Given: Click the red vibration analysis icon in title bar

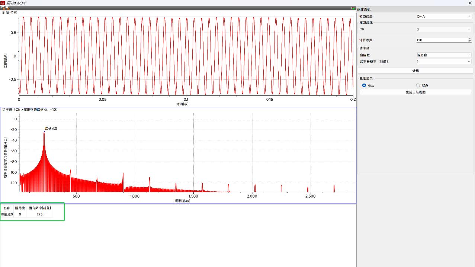Looking at the screenshot, I should click(x=3, y=3).
